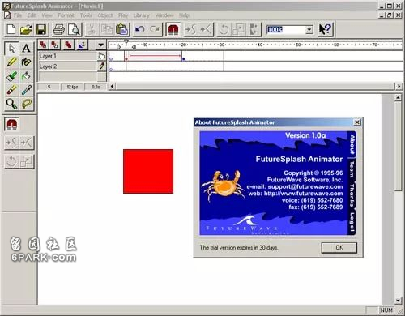Switch to the Team tab

pyautogui.click(x=352, y=169)
